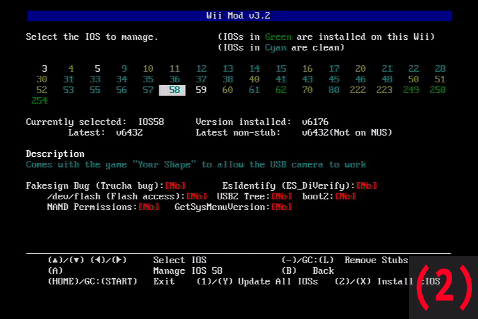Image resolution: width=478 pixels, height=319 pixels.
Task: Select IOS 30 number
Action: click(42, 79)
